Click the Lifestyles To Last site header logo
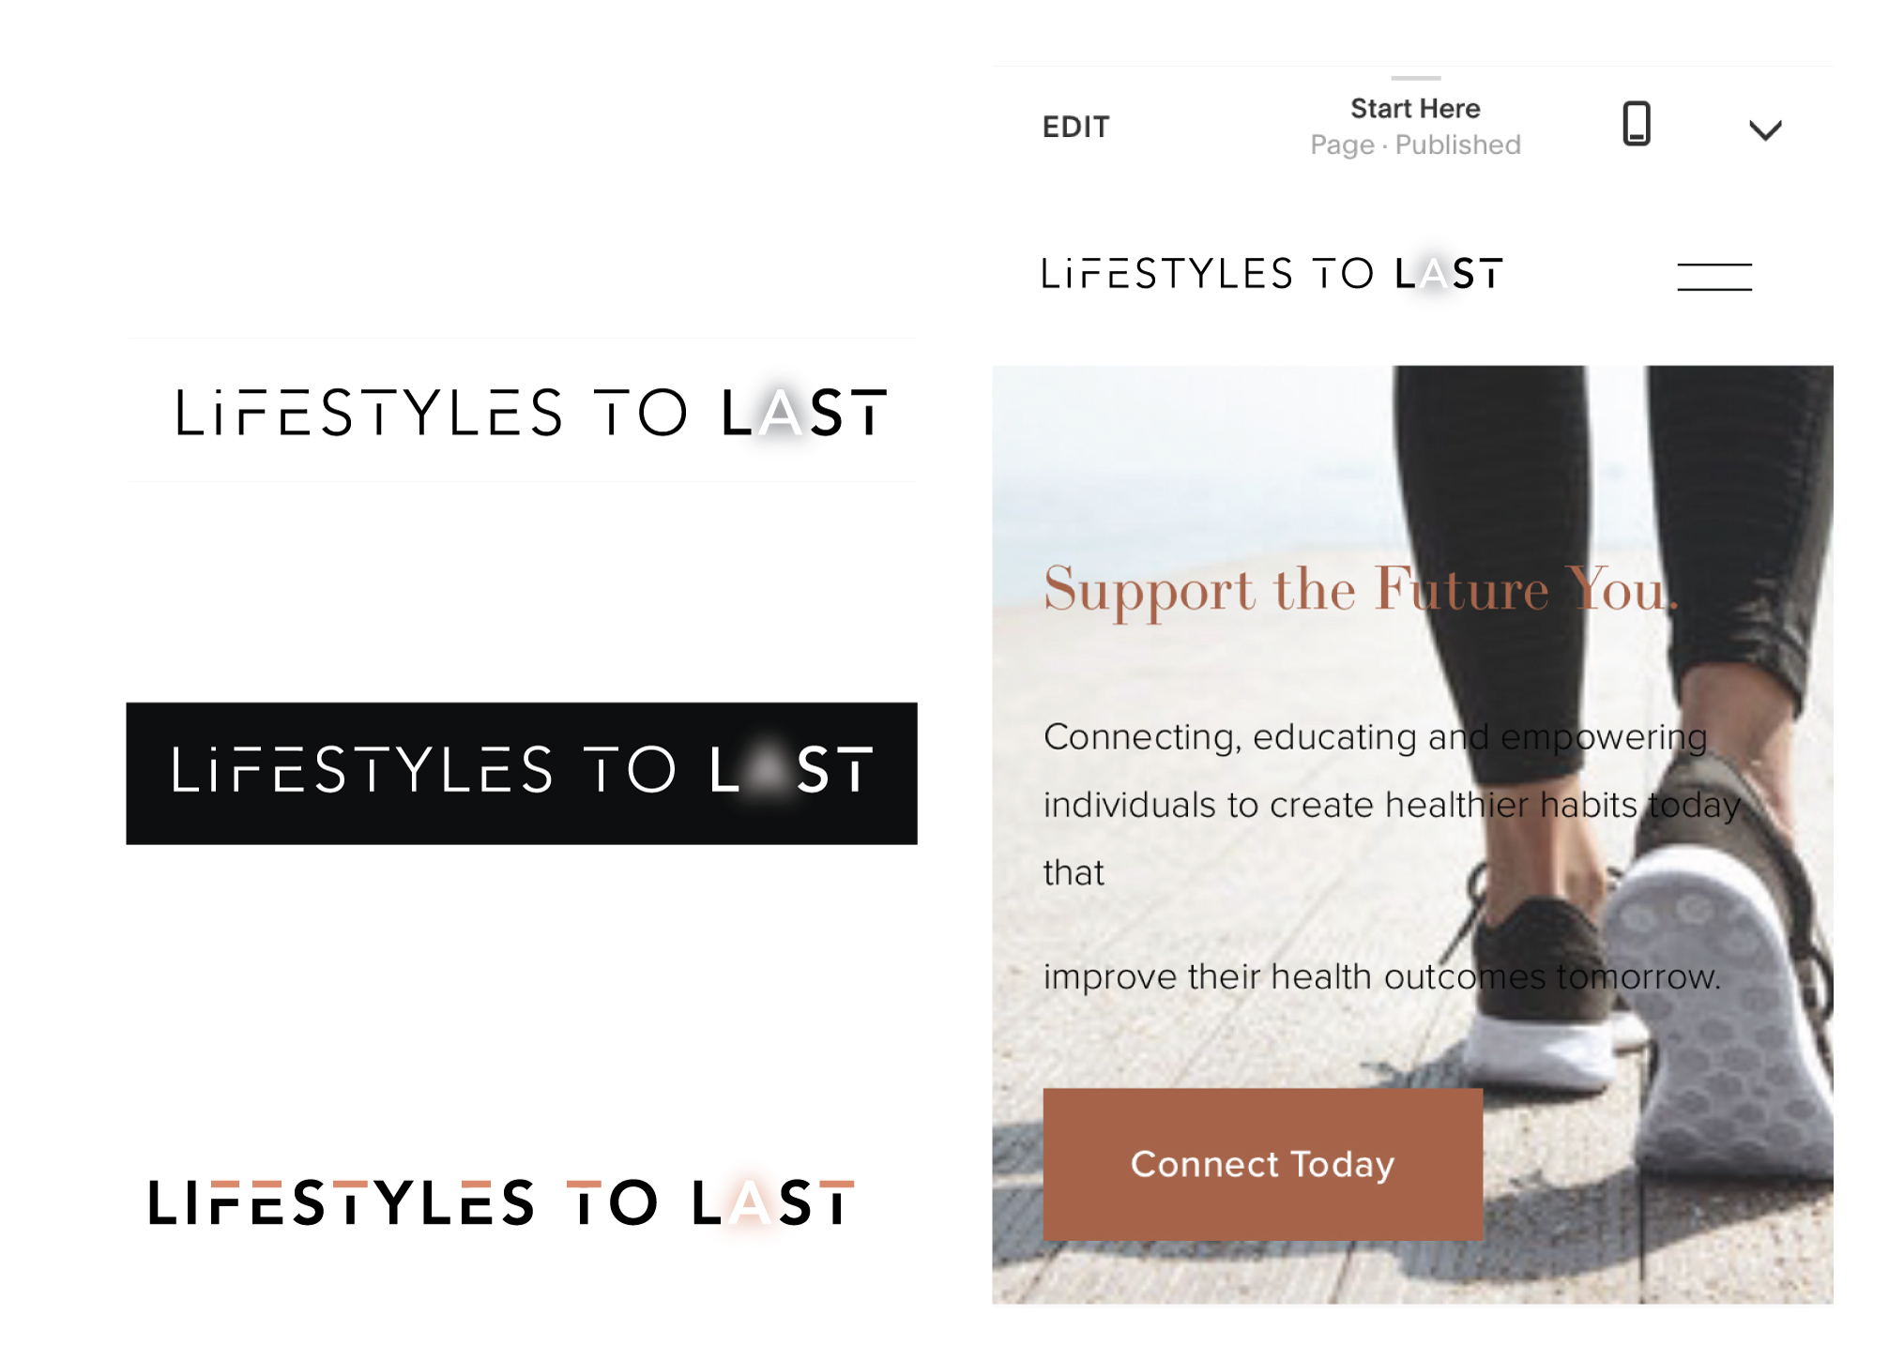 pos(1272,274)
